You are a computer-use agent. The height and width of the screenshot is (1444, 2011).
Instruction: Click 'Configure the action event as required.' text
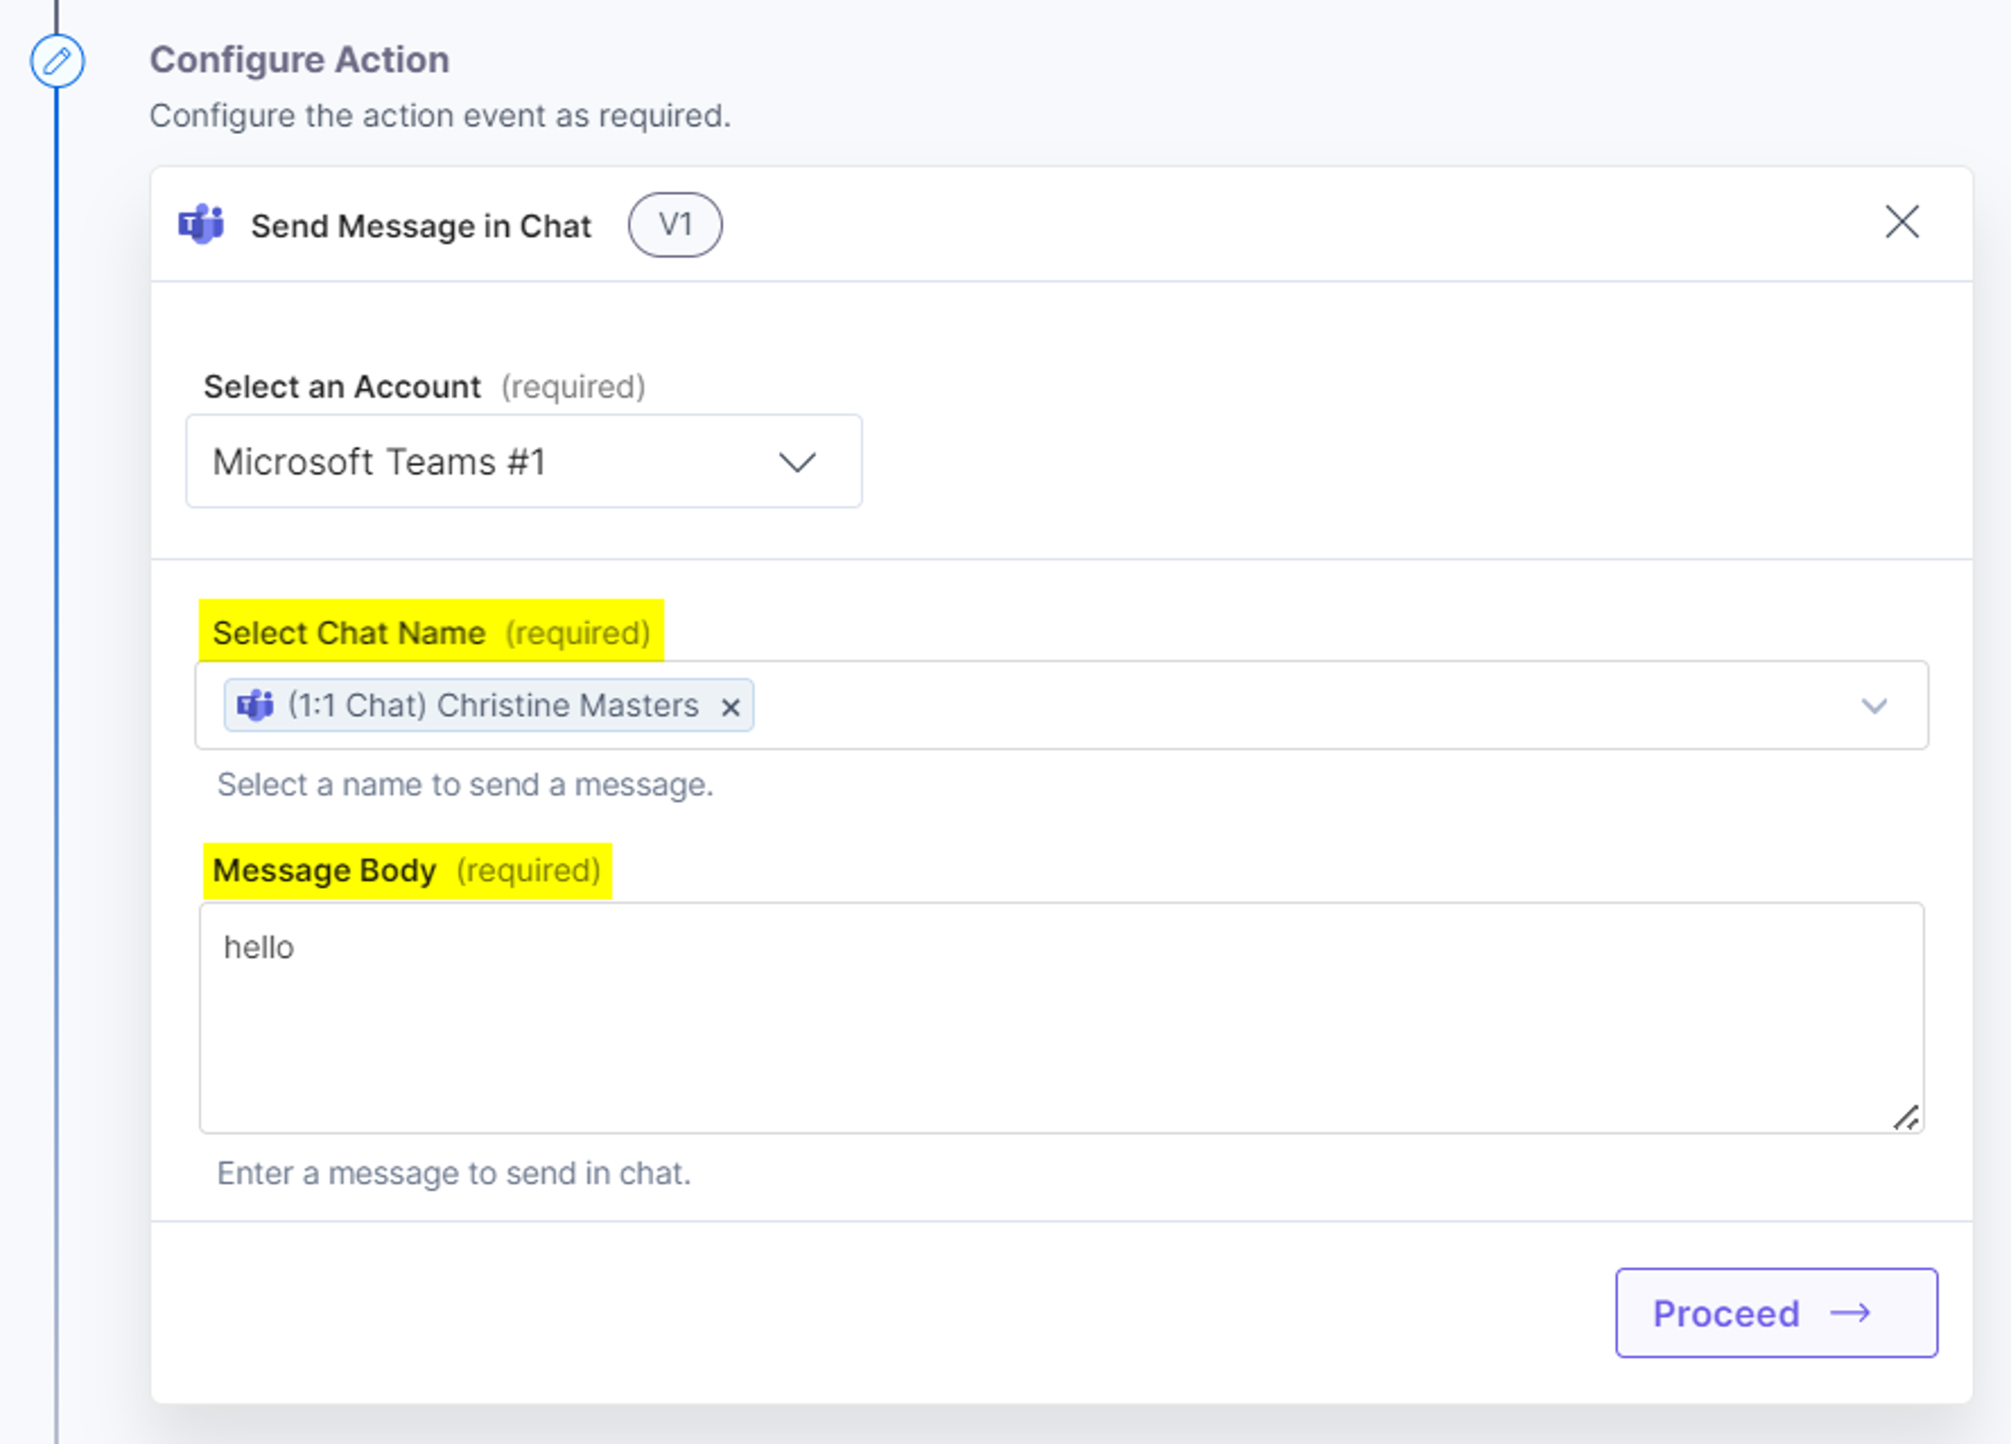[440, 116]
